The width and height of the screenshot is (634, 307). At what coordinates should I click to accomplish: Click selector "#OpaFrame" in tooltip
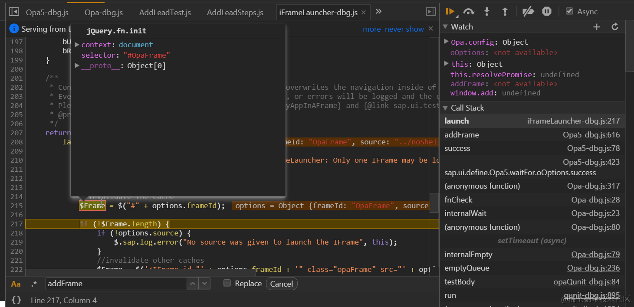(x=125, y=55)
